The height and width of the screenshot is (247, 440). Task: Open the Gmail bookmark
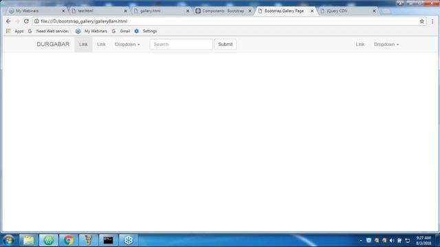(x=121, y=31)
